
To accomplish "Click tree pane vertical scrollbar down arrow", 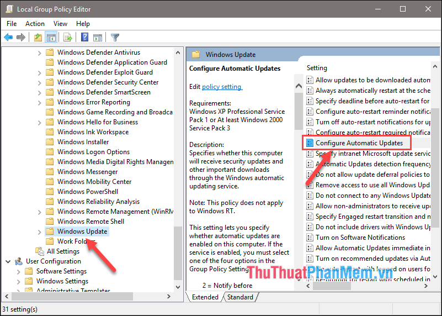I will tap(178, 287).
